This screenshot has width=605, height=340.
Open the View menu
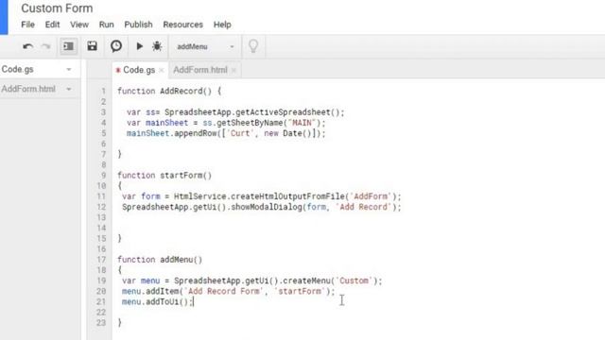point(79,25)
